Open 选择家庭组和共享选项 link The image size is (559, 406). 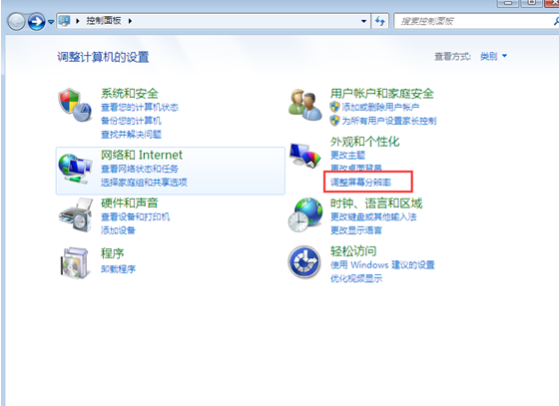pyautogui.click(x=144, y=183)
